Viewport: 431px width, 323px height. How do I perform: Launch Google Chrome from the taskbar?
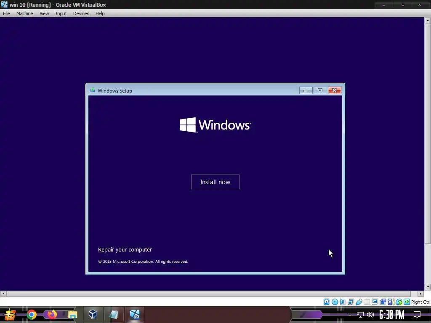32,315
